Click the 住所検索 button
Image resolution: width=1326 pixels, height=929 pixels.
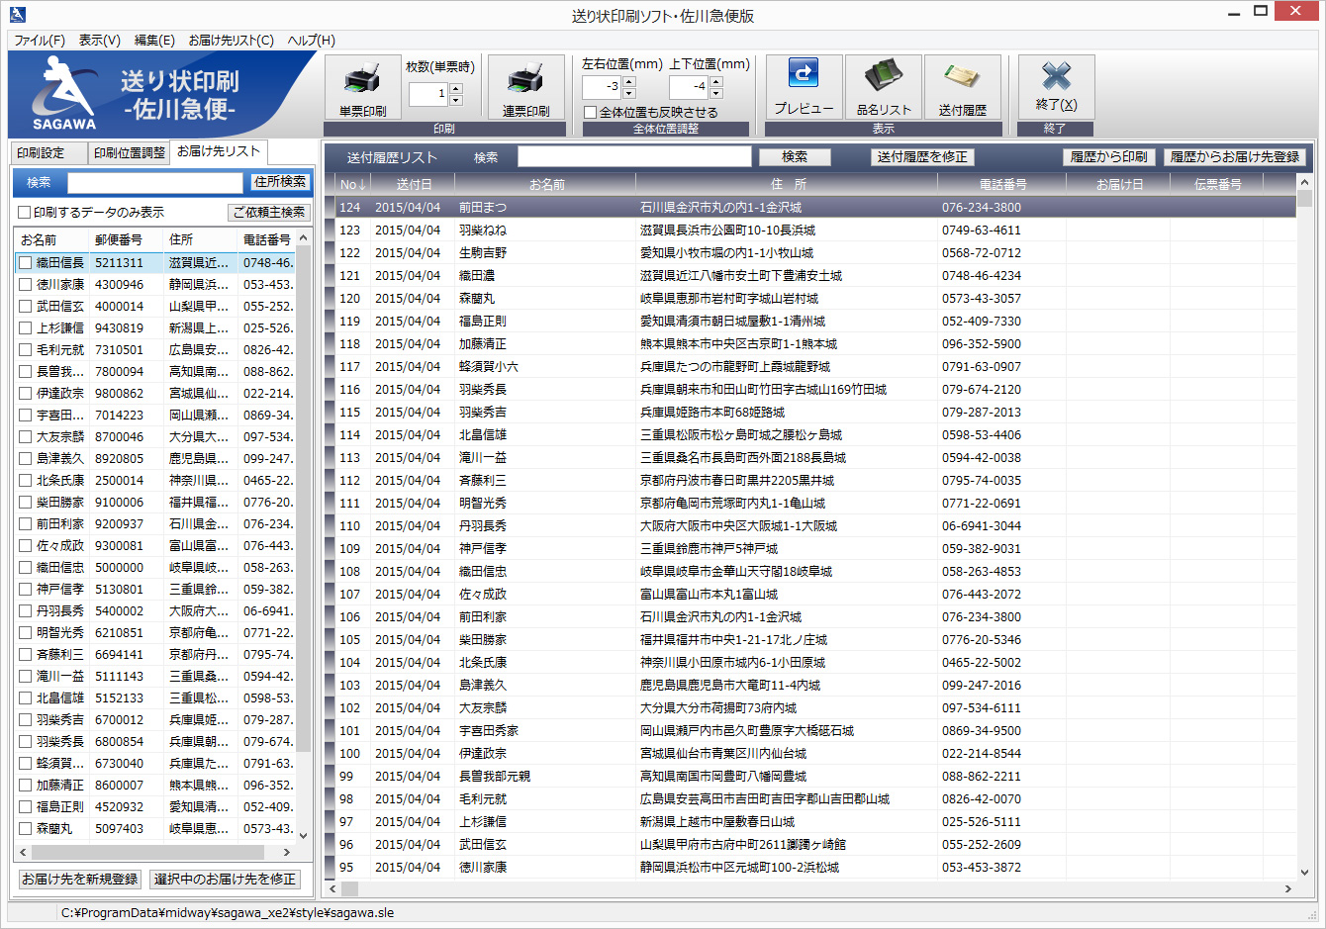tap(280, 182)
